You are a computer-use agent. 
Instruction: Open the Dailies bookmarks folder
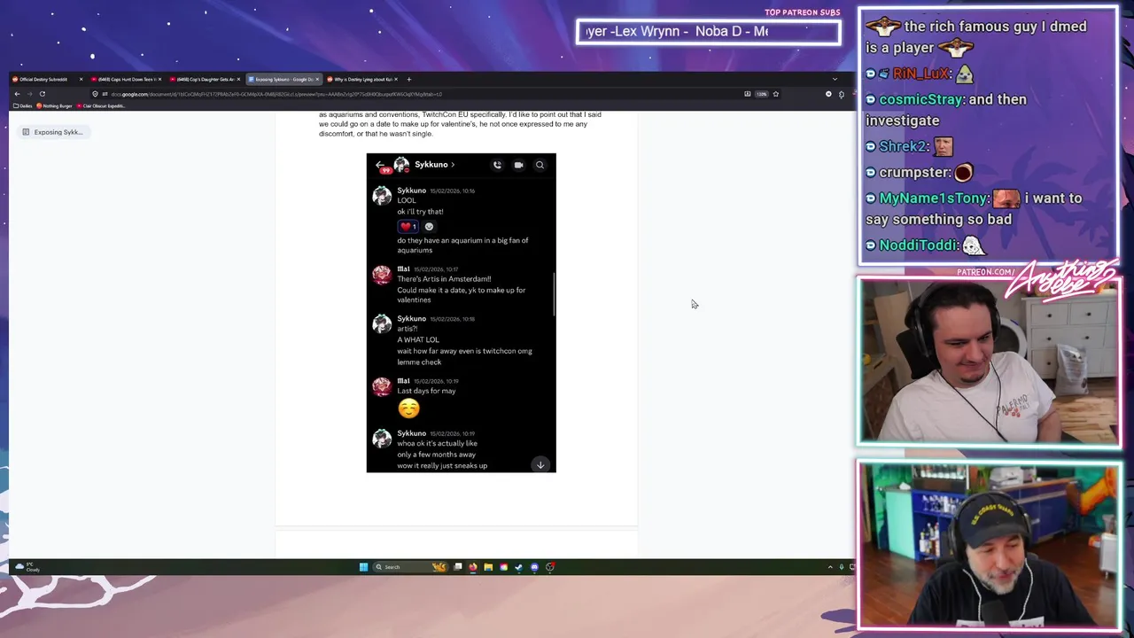point(24,105)
